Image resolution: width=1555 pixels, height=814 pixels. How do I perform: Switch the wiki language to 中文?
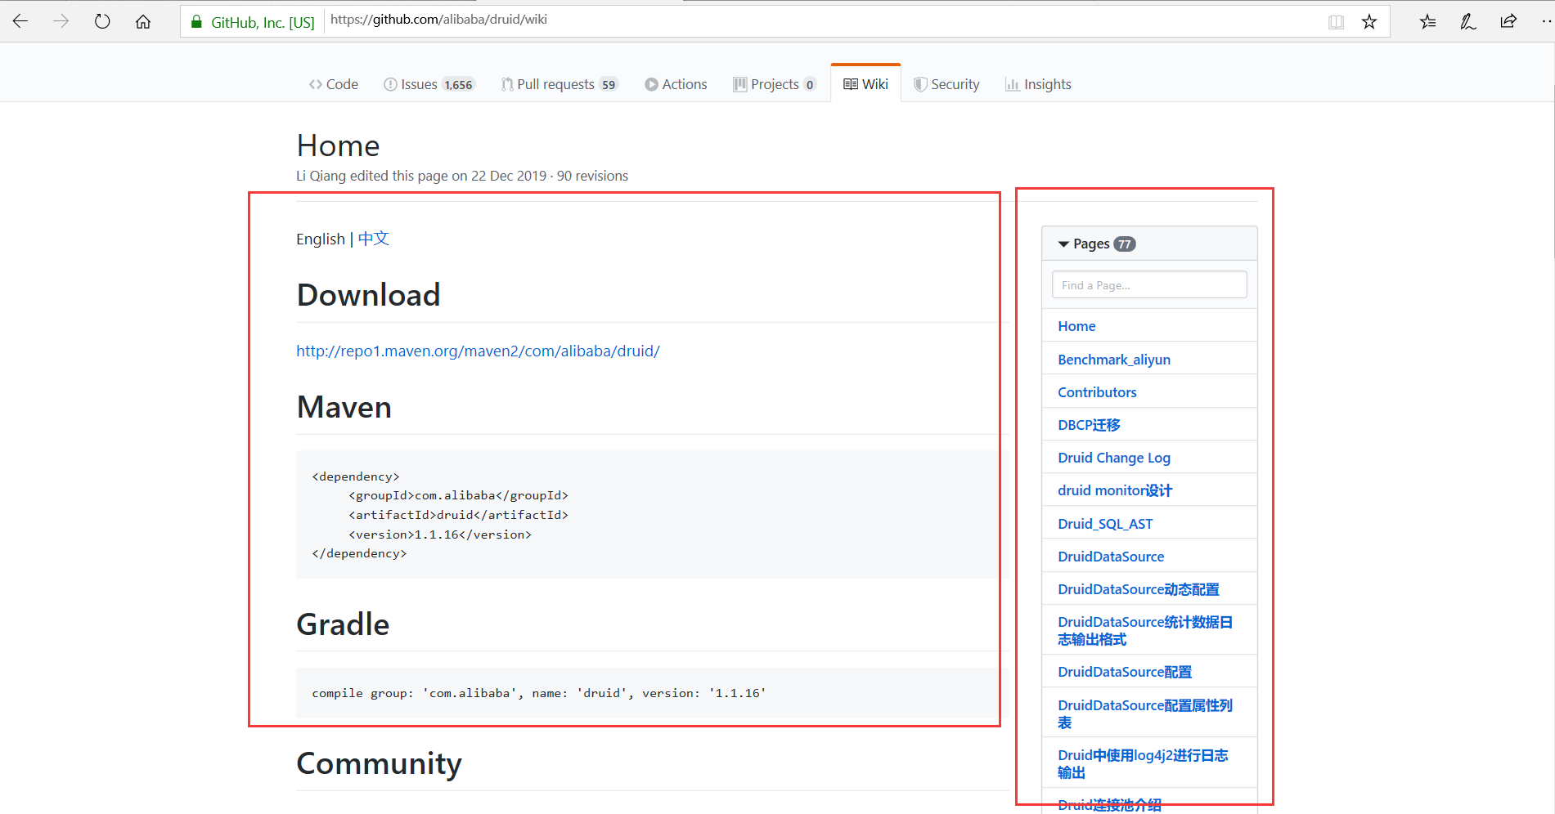tap(373, 239)
